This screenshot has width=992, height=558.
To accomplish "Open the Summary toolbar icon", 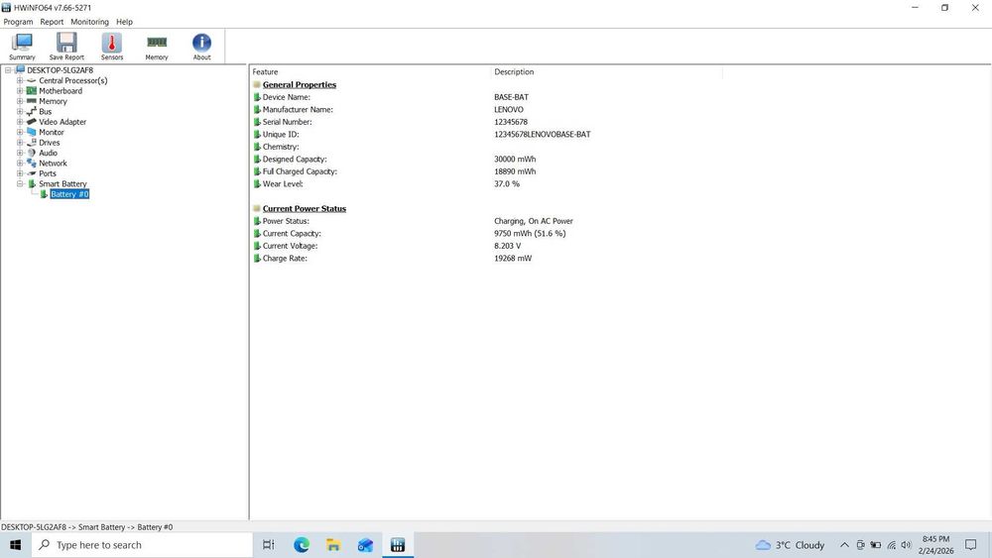I will 22,47.
